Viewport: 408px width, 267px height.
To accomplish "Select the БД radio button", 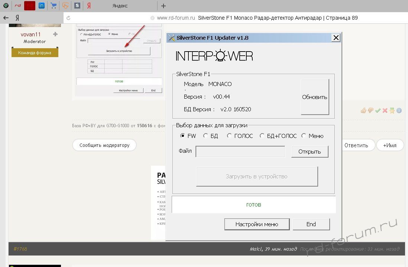I will coord(206,136).
